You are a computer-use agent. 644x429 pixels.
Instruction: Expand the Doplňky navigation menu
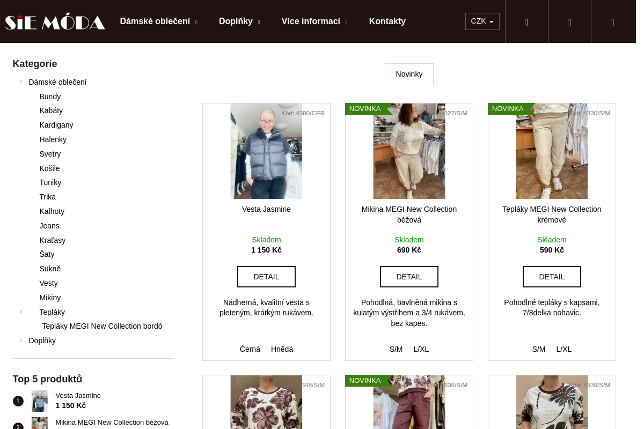239,21
